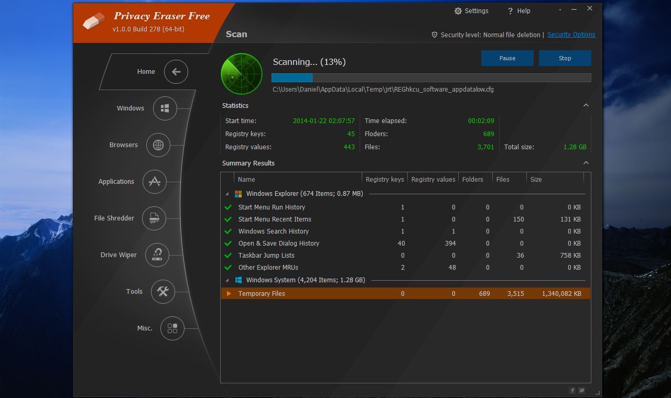This screenshot has width=671, height=398.
Task: Stop the scan
Action: tap(565, 58)
